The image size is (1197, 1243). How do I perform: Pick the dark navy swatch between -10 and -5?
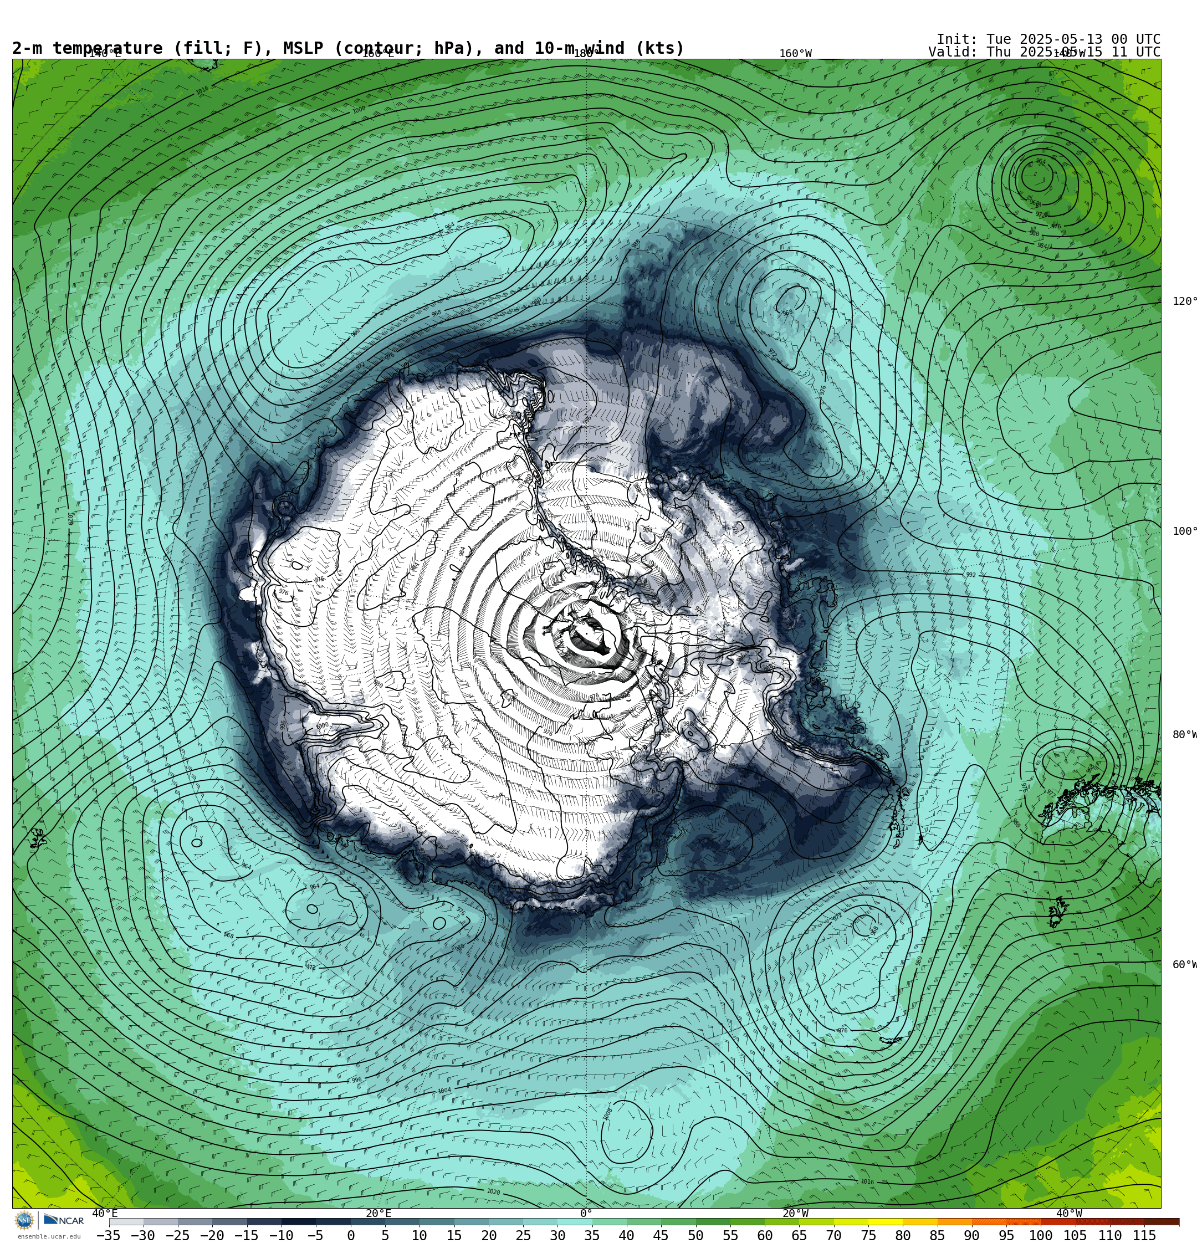298,1221
